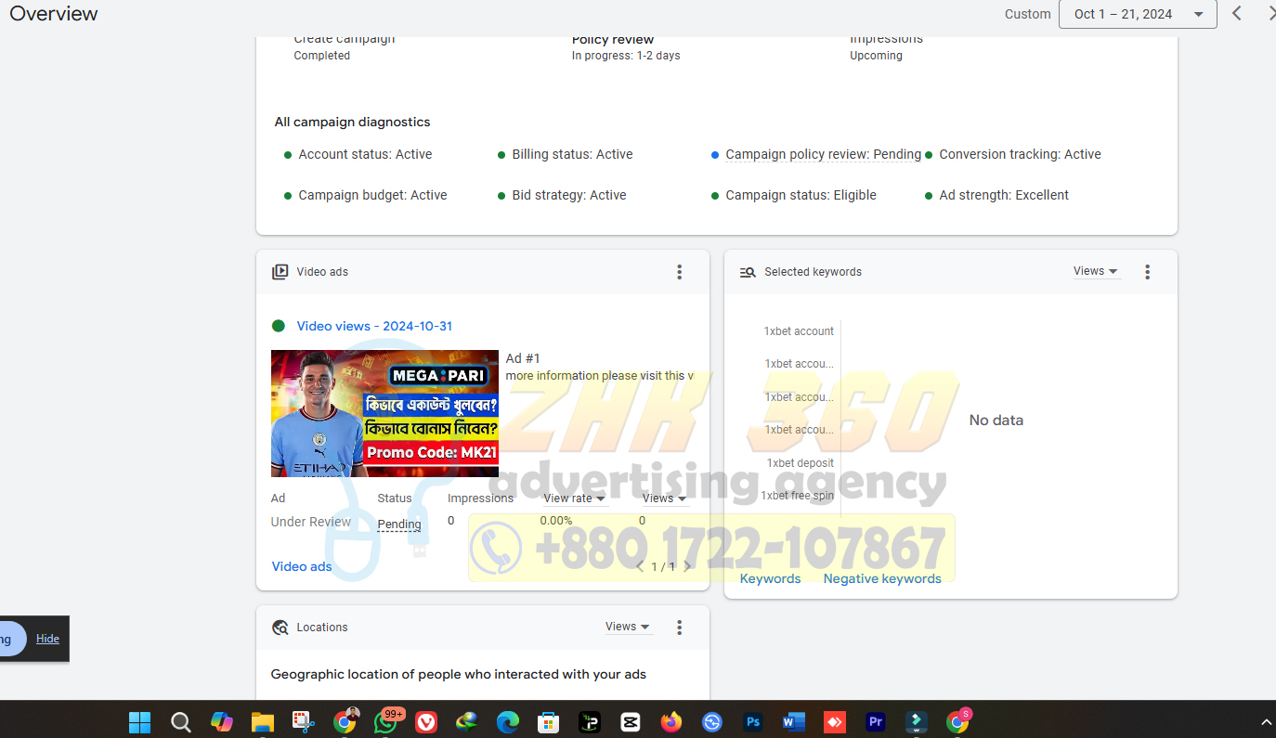Click the All campaign diagnostics heading
This screenshot has height=738, width=1276.
pyautogui.click(x=352, y=122)
